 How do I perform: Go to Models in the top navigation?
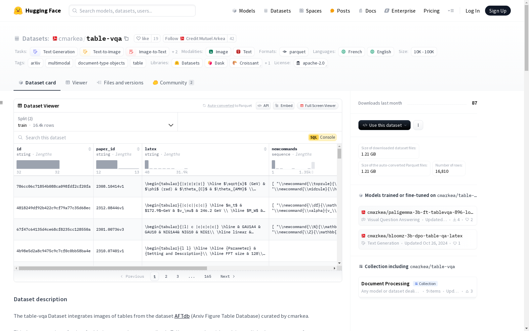coord(244,11)
